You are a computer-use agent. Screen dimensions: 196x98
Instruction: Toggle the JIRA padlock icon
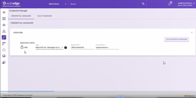(22, 47)
